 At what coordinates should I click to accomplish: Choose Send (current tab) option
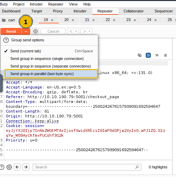tap(49, 51)
